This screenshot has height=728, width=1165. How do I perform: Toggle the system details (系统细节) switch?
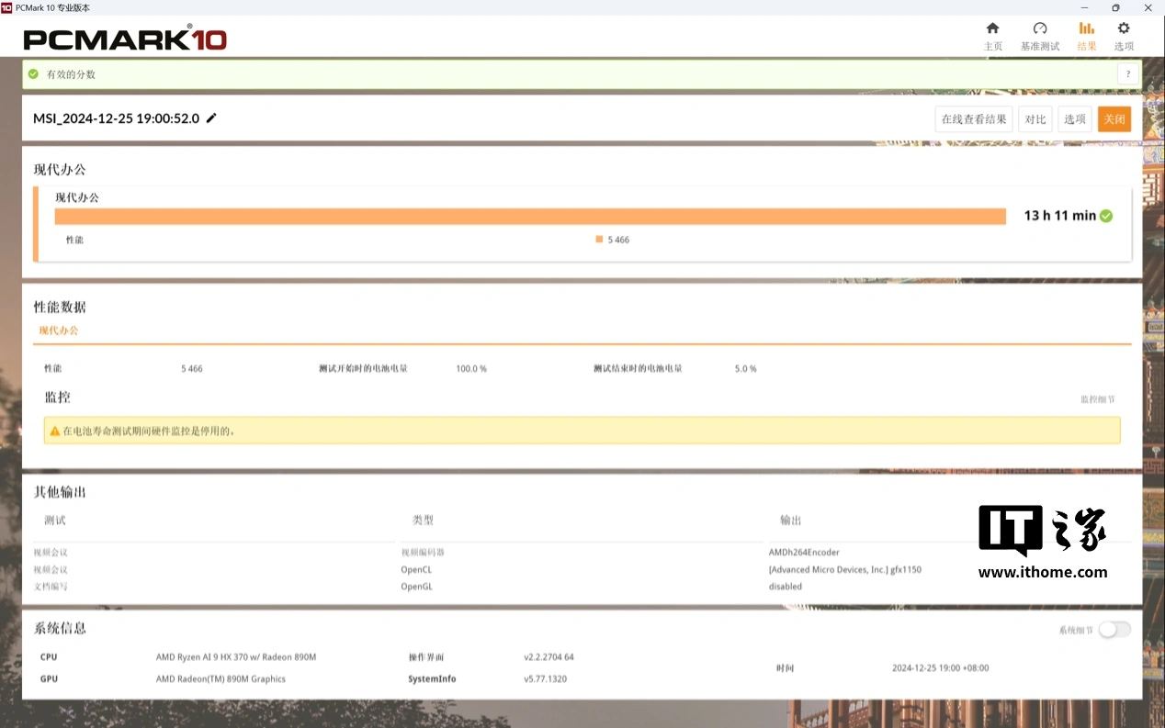[x=1114, y=630]
